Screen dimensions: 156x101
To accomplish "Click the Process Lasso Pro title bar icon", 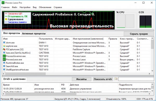I will coord(3,3).
